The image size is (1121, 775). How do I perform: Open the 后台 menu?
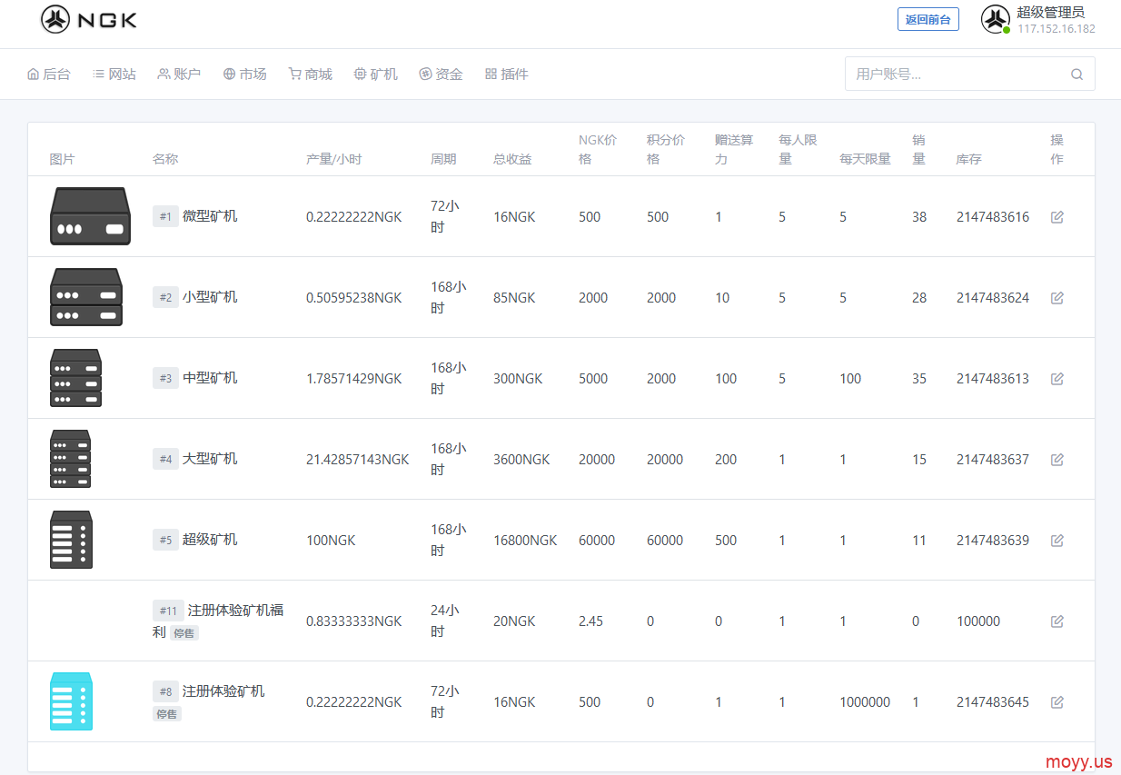(49, 75)
